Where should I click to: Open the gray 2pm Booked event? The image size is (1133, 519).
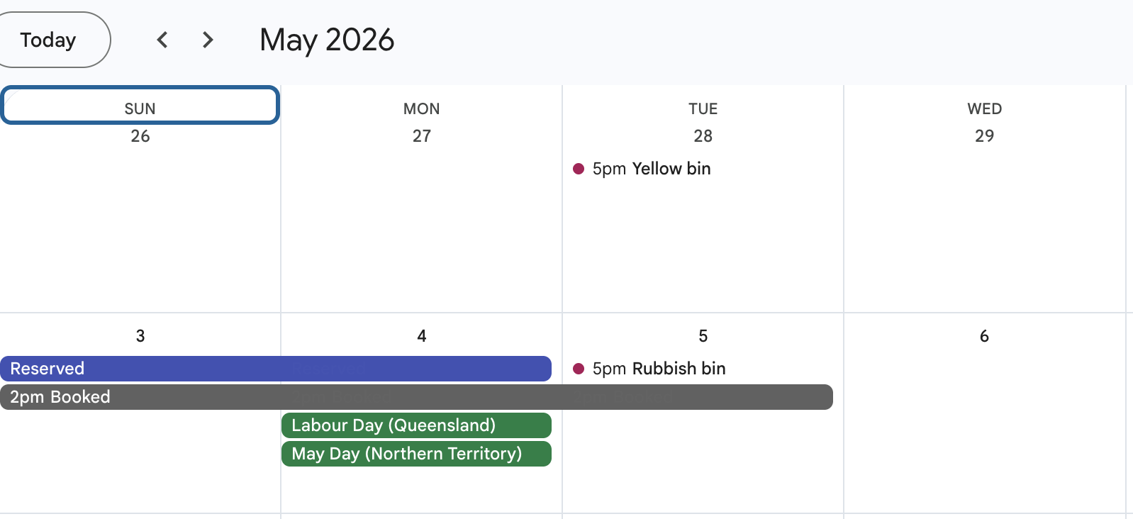(415, 397)
